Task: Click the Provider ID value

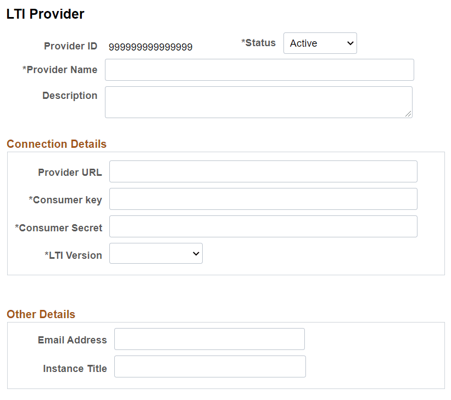Action: (x=151, y=47)
